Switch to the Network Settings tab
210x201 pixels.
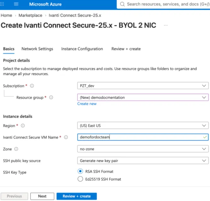(37, 49)
